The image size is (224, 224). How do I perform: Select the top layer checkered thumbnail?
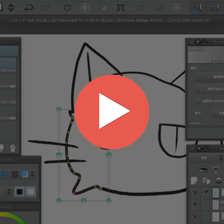point(216,193)
